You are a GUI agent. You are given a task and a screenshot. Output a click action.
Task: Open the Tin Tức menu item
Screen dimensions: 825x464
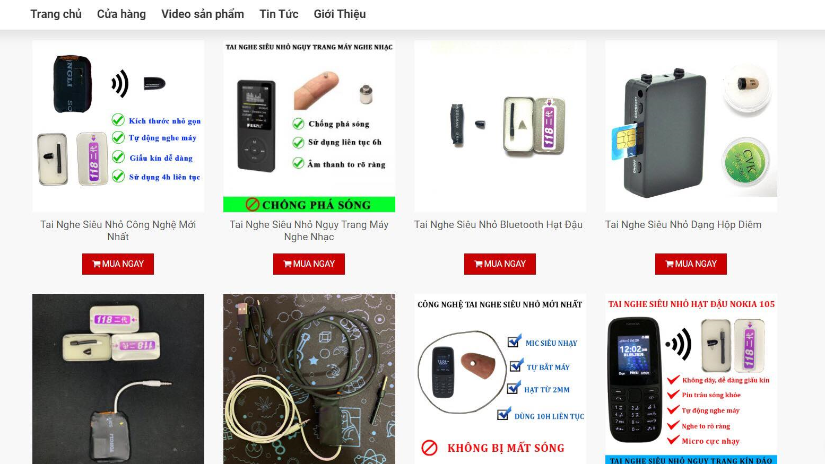point(279,14)
